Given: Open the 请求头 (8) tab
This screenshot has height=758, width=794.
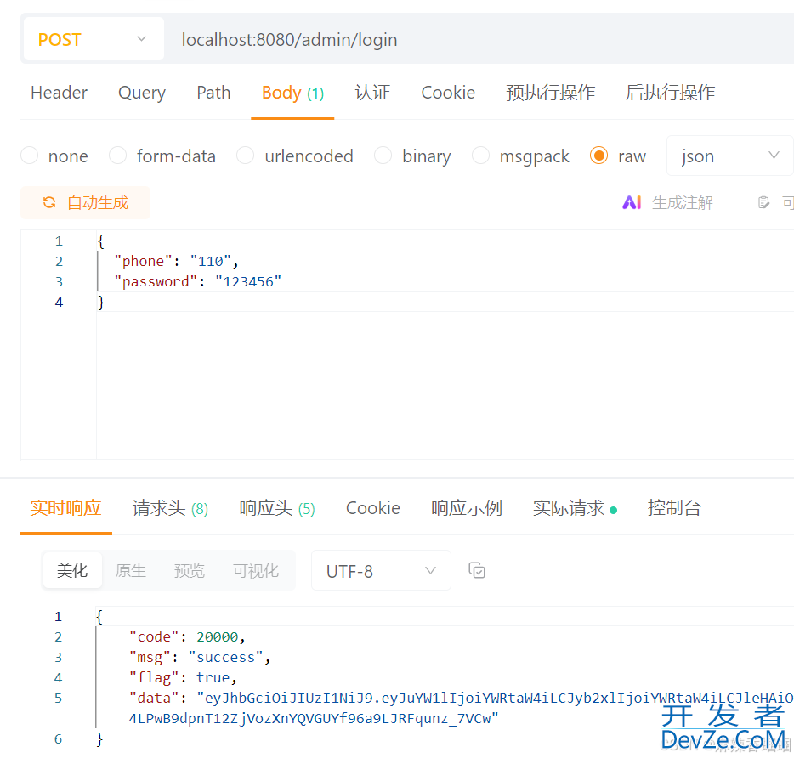Looking at the screenshot, I should [x=170, y=508].
